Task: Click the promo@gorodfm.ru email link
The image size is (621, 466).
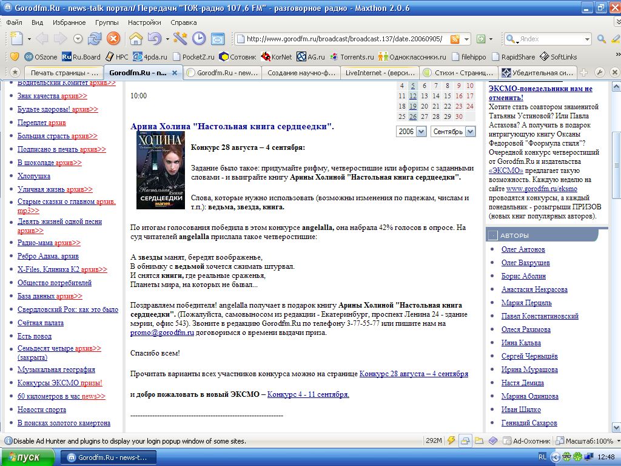Action: [x=162, y=333]
